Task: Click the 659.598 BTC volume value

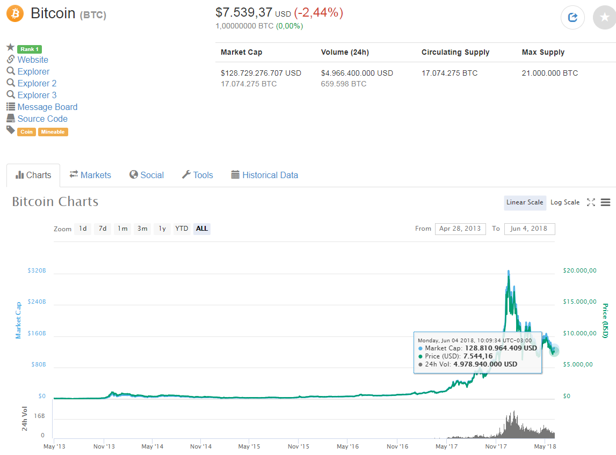Action: [343, 84]
